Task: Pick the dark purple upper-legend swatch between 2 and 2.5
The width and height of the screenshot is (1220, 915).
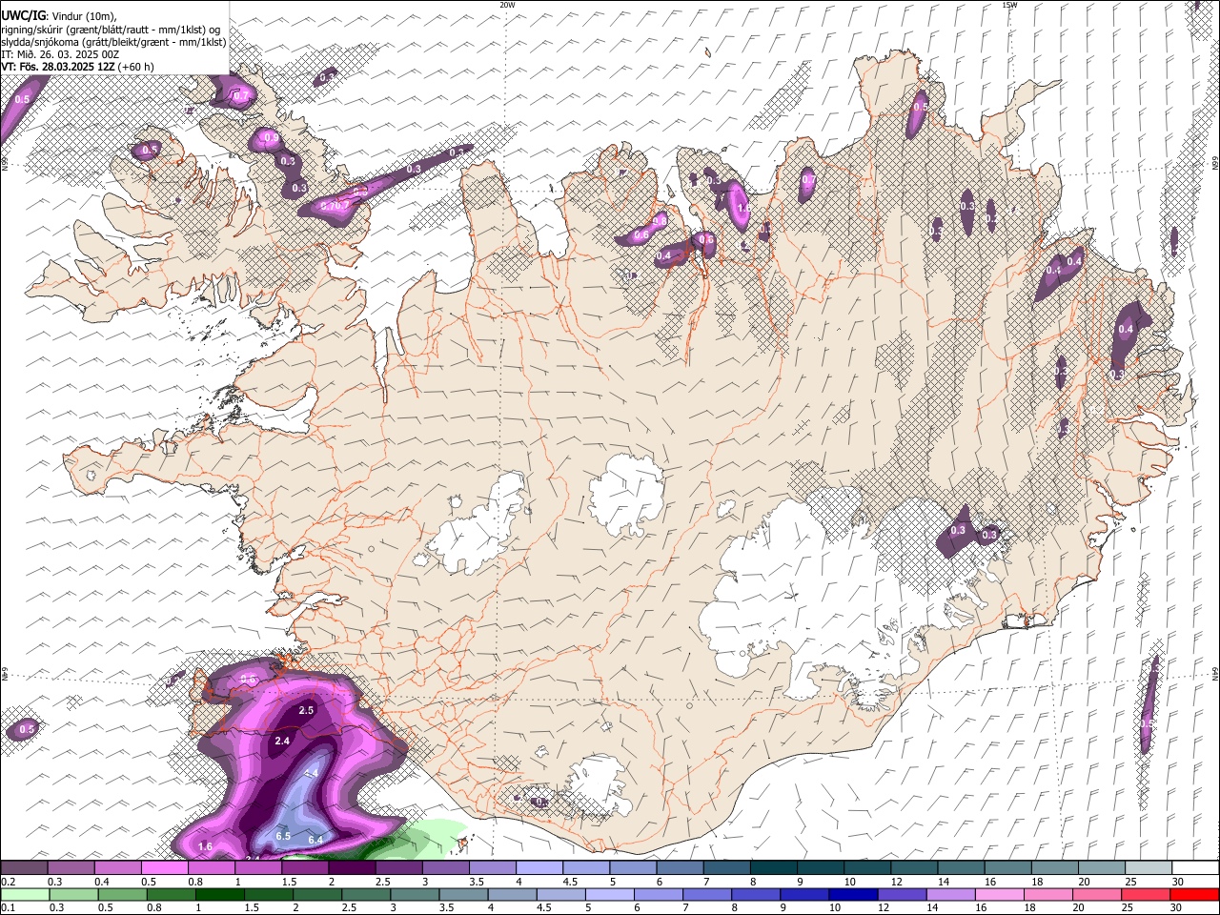Action: (x=352, y=868)
